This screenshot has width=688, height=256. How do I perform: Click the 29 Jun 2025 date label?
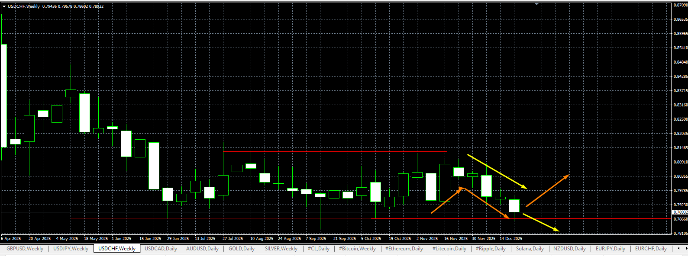[x=178, y=239]
